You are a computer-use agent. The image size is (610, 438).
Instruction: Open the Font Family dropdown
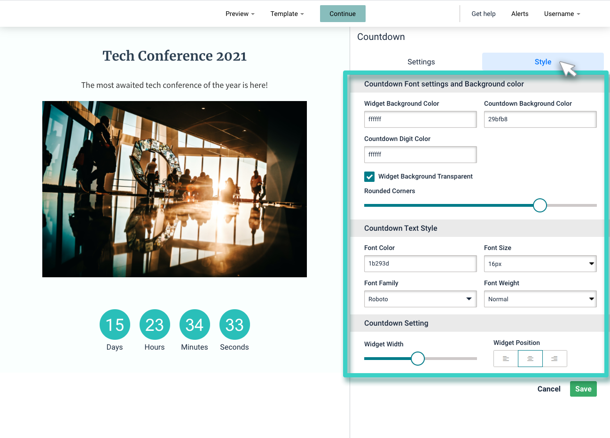pos(420,299)
